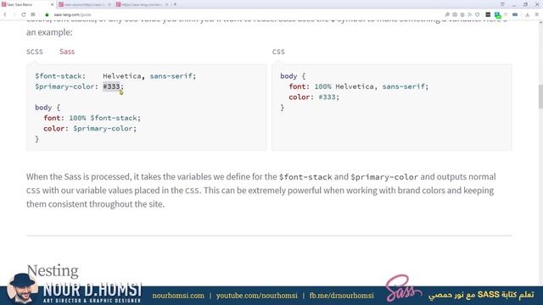The height and width of the screenshot is (305, 543).
Task: Open the ad blocker shield icon
Action: 462,14
